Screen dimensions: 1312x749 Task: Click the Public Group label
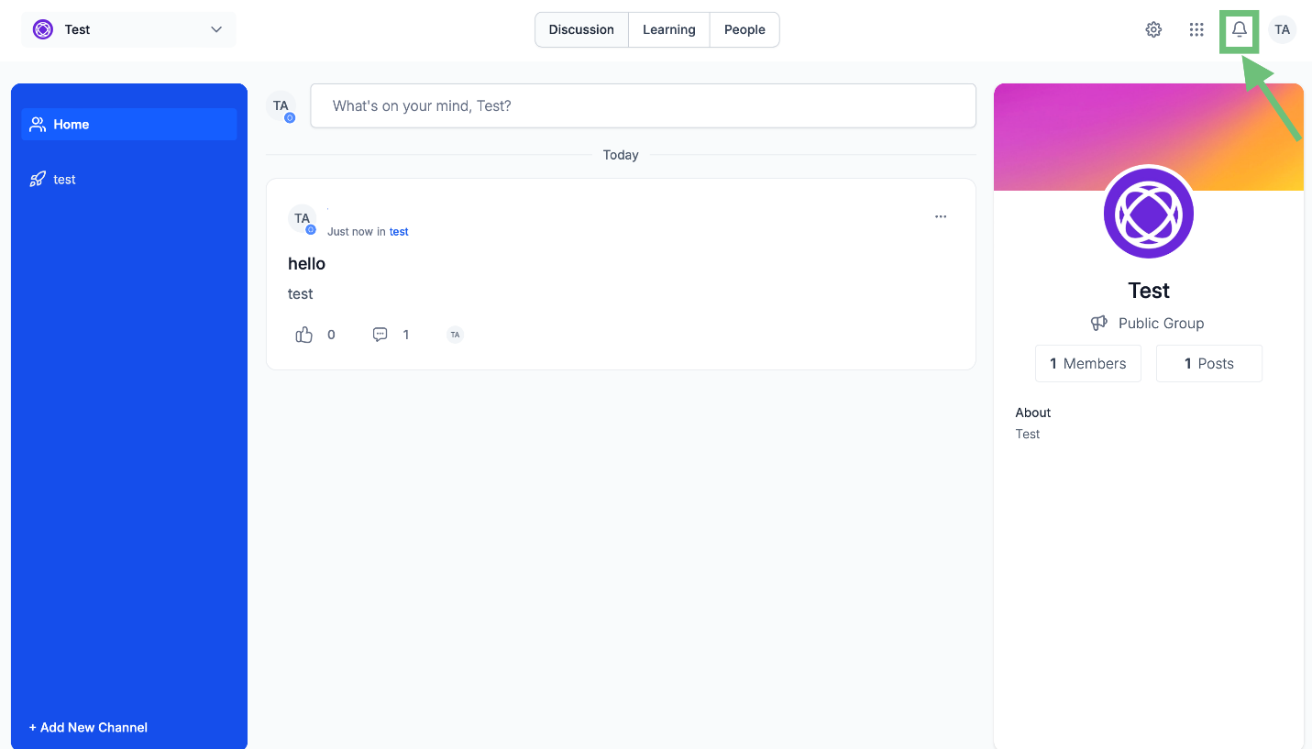pos(1162,323)
